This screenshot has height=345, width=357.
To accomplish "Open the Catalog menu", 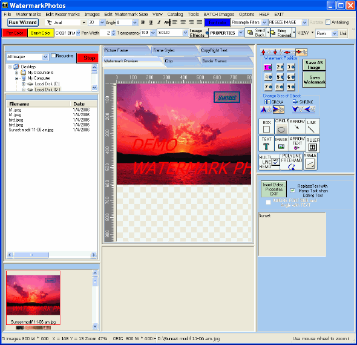I will 175,14.
